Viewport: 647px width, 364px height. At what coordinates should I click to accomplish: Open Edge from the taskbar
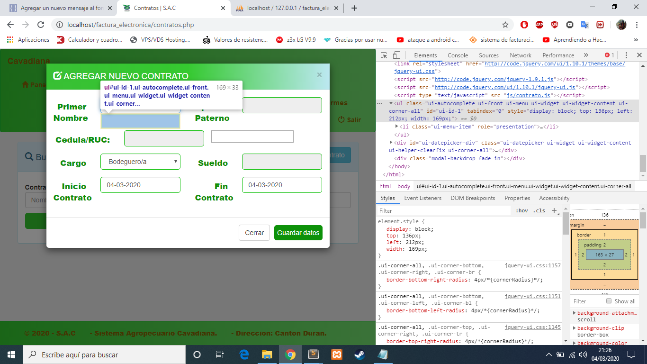coord(244,355)
